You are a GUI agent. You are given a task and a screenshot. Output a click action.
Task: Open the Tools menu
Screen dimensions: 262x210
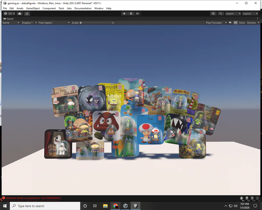[x=61, y=8]
